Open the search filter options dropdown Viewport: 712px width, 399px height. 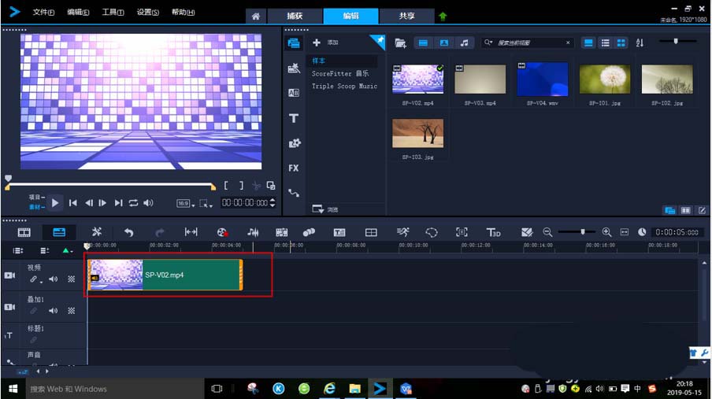(x=488, y=42)
